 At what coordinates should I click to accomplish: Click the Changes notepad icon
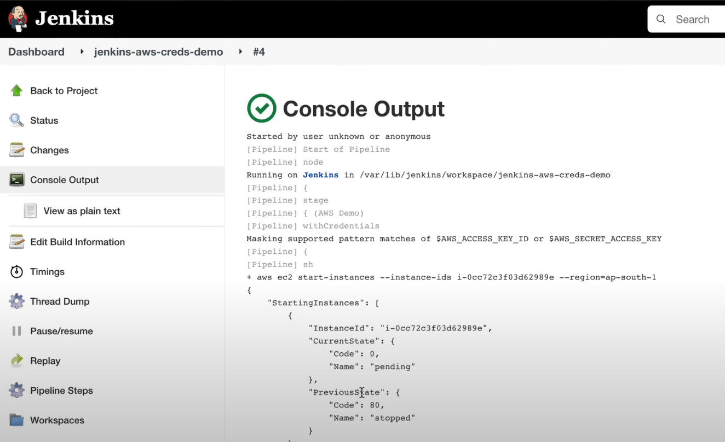[x=16, y=150]
